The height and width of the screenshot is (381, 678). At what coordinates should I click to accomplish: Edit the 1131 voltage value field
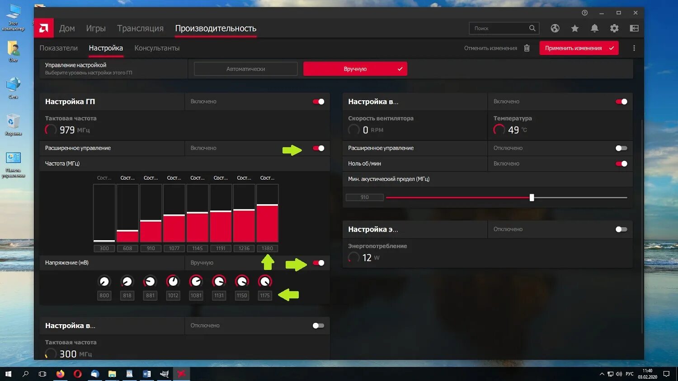(219, 295)
